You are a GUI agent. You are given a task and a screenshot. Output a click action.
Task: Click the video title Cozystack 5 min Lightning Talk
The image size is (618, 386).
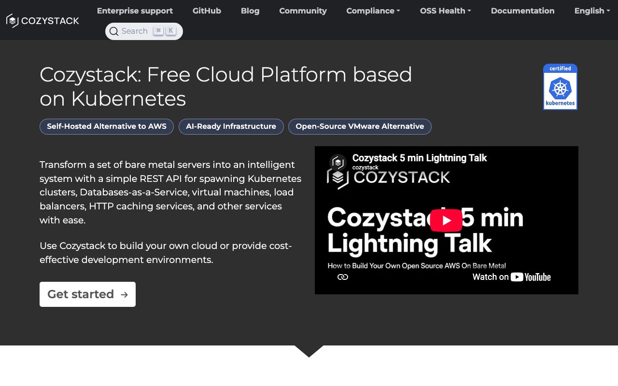click(420, 158)
